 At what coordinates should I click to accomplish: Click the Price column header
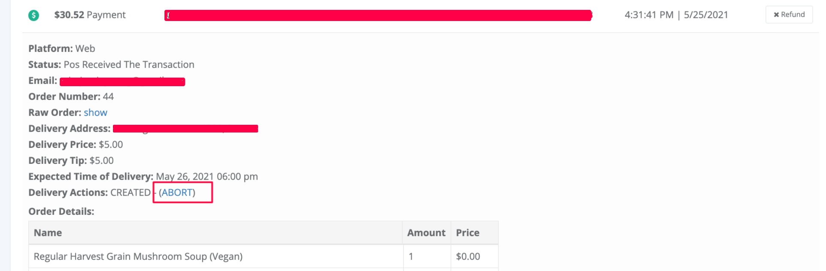coord(468,233)
